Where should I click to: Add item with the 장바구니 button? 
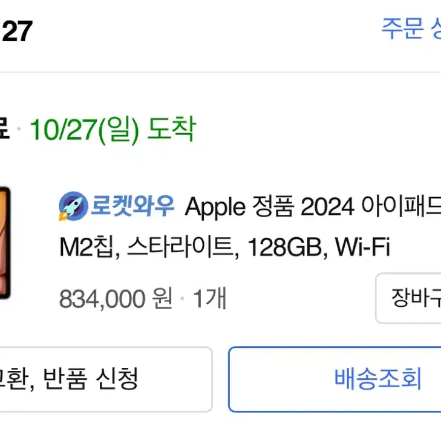point(408,298)
